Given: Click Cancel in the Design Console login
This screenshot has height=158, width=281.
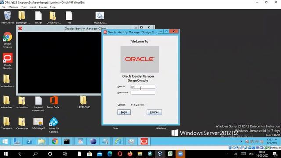Looking at the screenshot, I should click(154, 112).
